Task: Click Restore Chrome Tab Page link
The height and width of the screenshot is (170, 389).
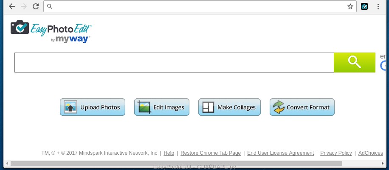Action: coord(211,153)
